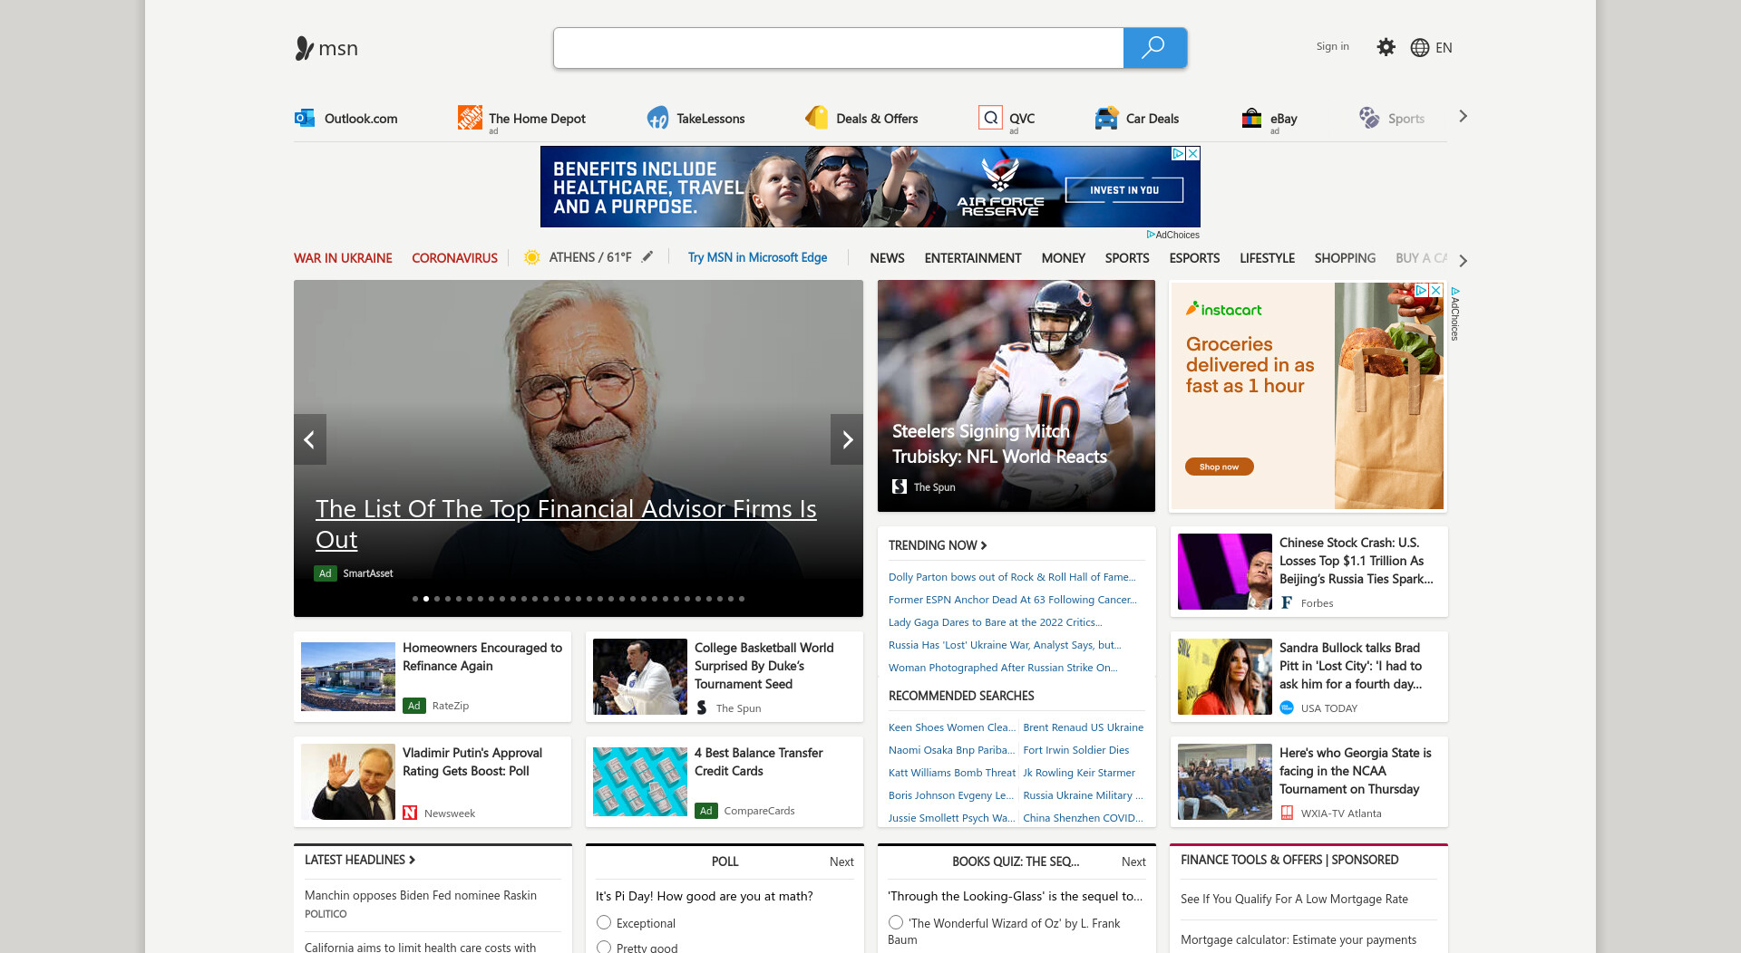The height and width of the screenshot is (953, 1741).
Task: Open CORONAVIRUS topic
Action: click(454, 258)
